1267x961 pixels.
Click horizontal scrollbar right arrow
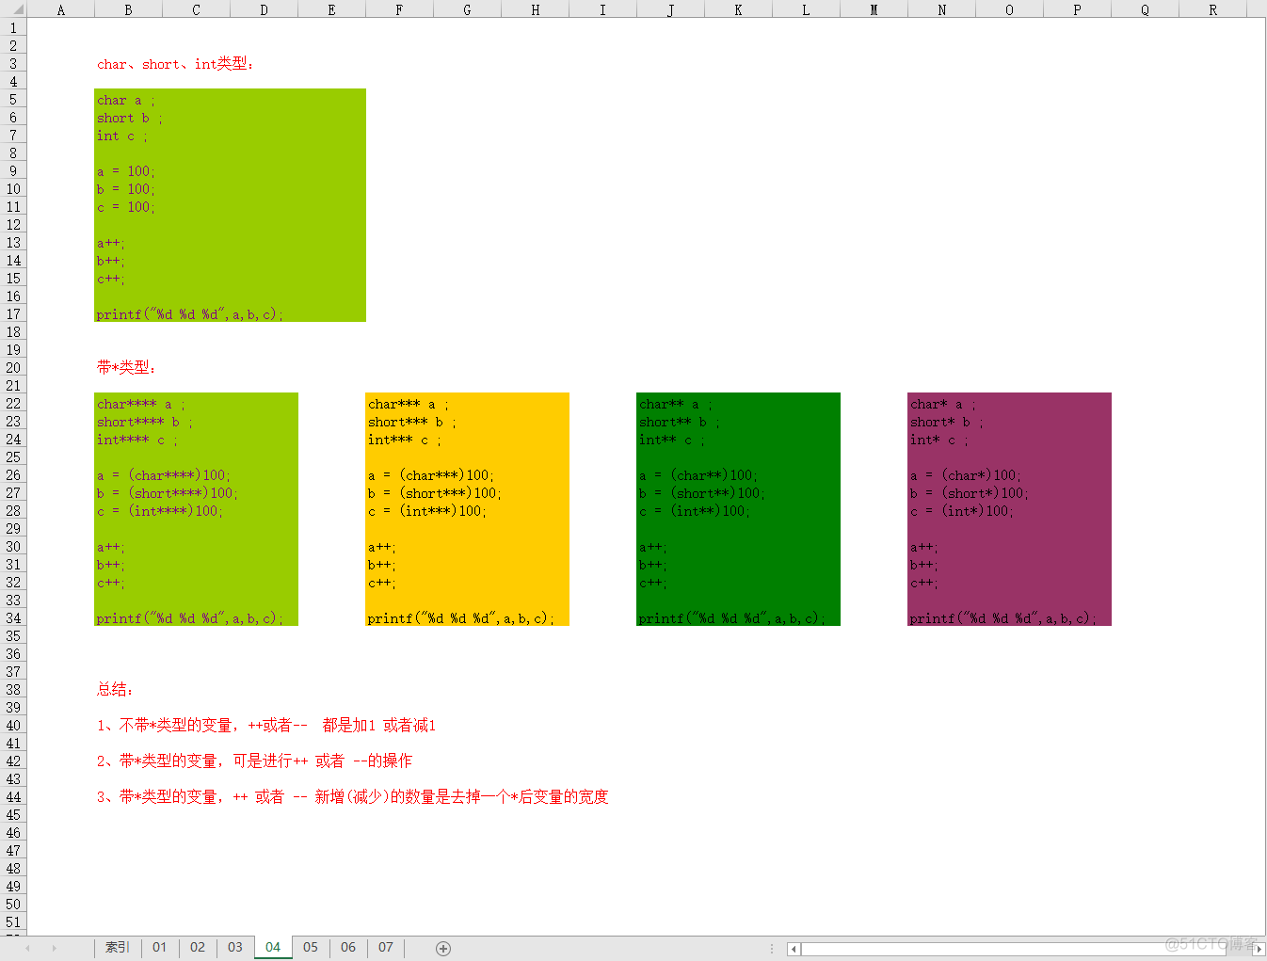tap(1259, 949)
